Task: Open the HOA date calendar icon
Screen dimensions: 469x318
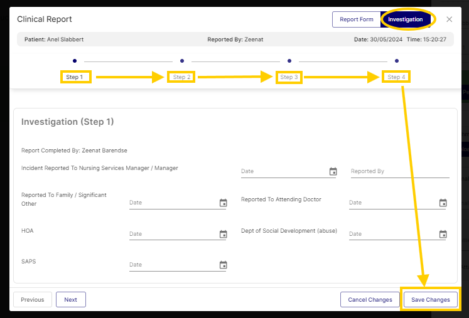Action: (223, 234)
